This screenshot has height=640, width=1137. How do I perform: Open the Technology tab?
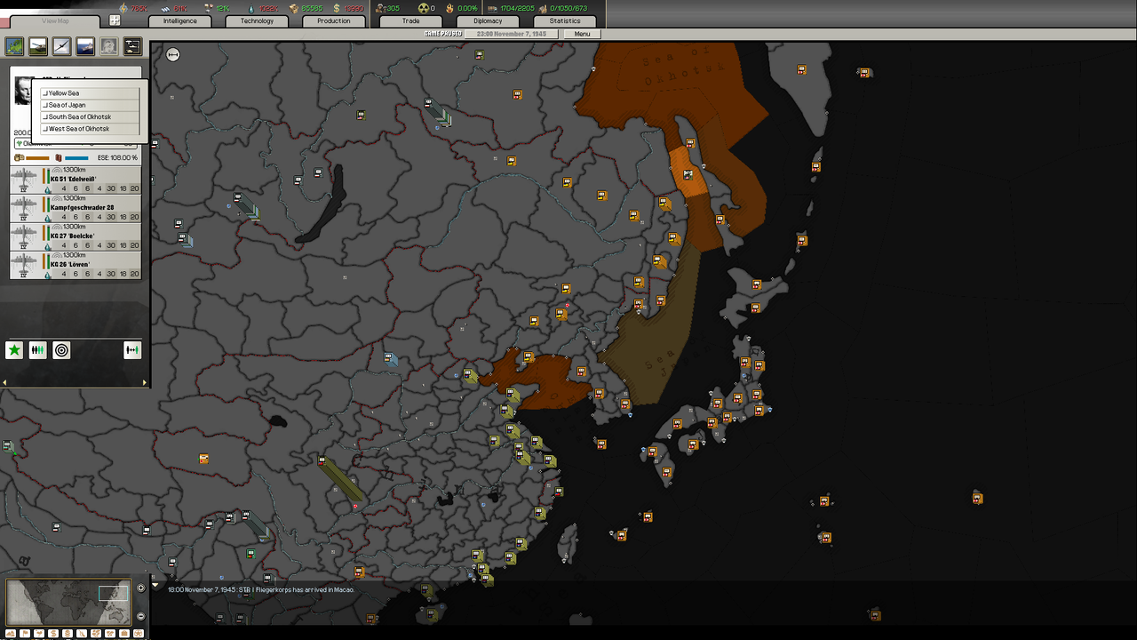point(257,20)
